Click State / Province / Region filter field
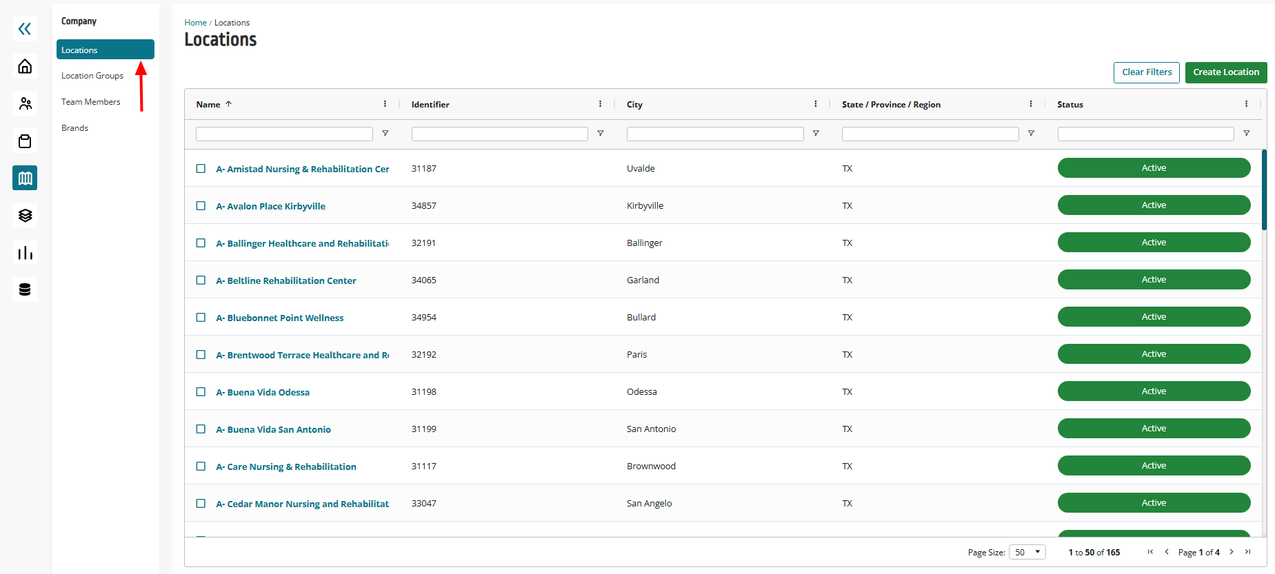The image size is (1275, 574). tap(930, 134)
